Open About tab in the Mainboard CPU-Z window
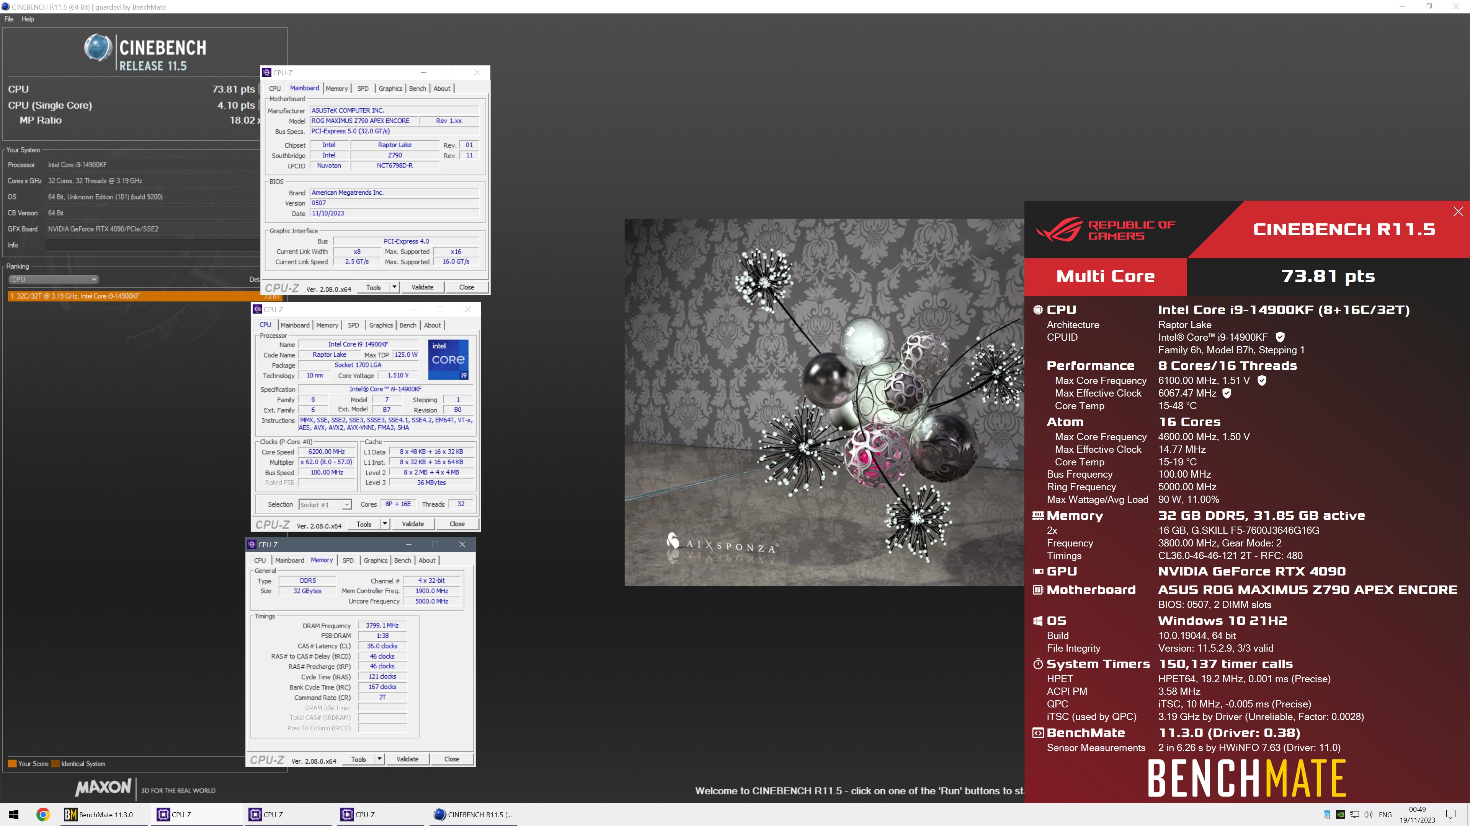The height and width of the screenshot is (826, 1470). pyautogui.click(x=442, y=88)
